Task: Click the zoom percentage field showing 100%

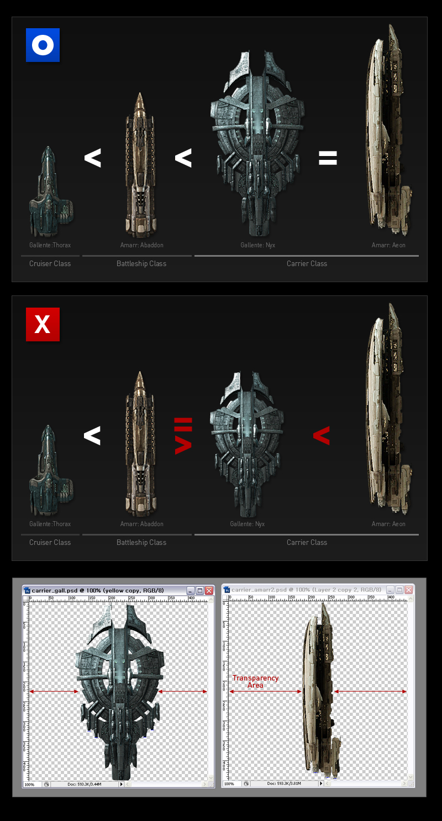Action: (x=30, y=783)
